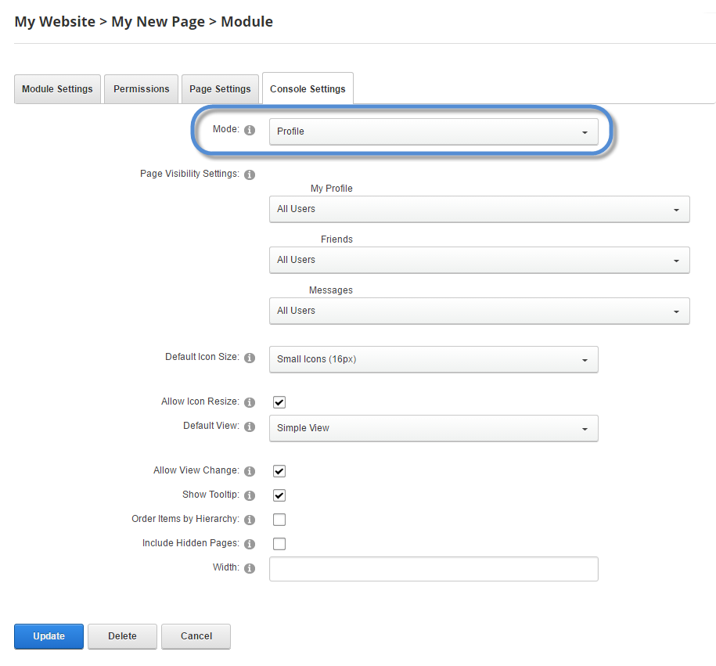Click info icon next to Default Icon Size
Screen dimensions: 716x666
point(250,358)
